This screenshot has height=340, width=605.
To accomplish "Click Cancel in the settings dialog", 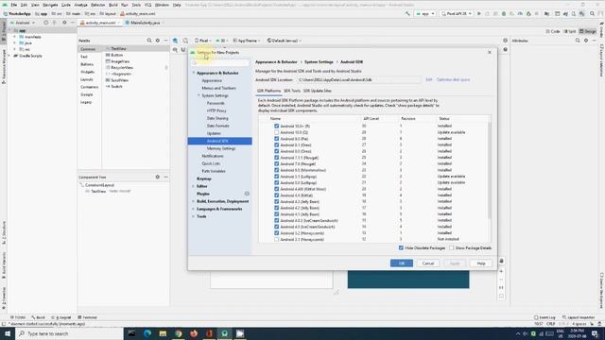I will coord(428,263).
